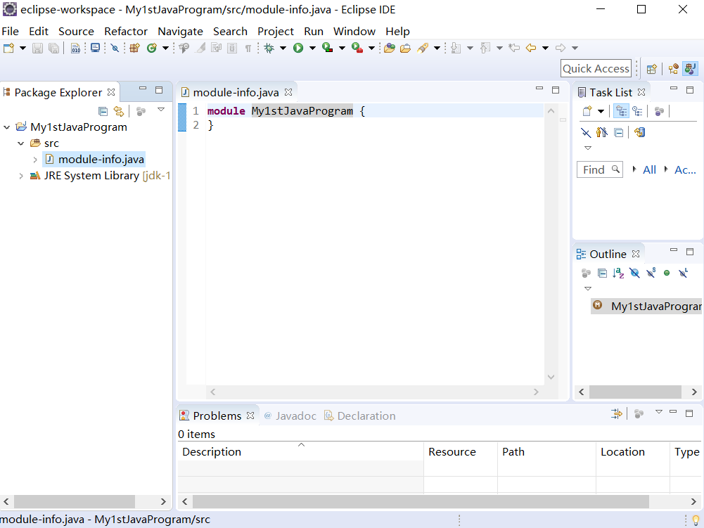Click the Description column header
This screenshot has height=528, width=704.
coord(300,451)
